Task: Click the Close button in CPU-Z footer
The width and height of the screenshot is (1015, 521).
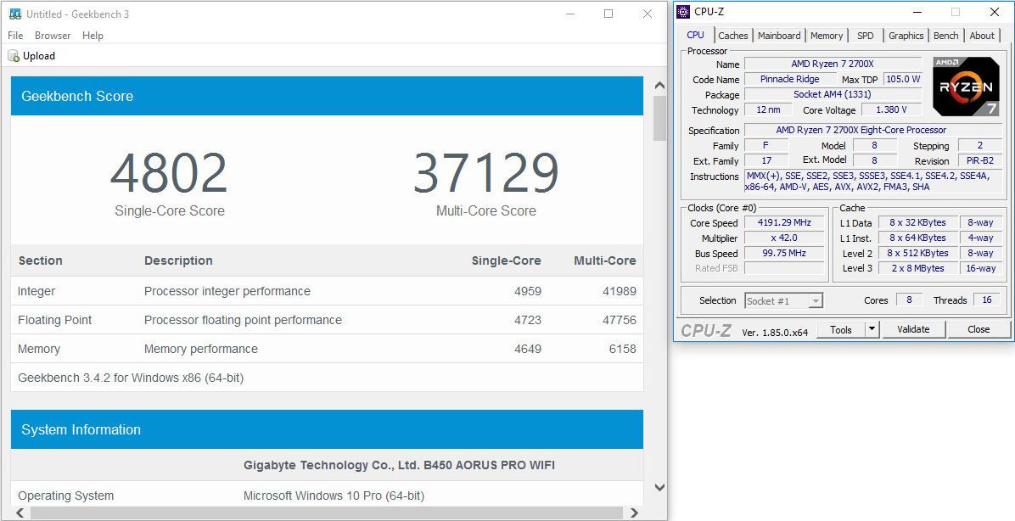Action: click(x=979, y=329)
